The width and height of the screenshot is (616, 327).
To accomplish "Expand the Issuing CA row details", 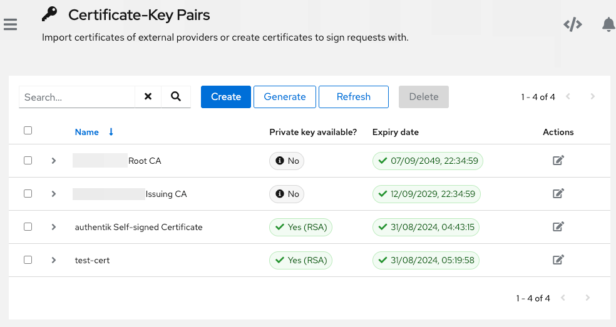I will pos(54,194).
